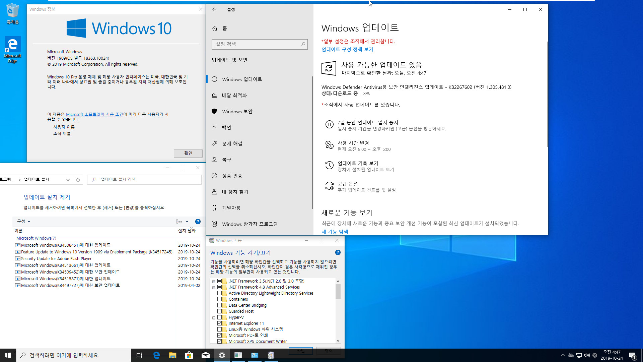
Task: Show hidden system tray icons
Action: coord(563,355)
